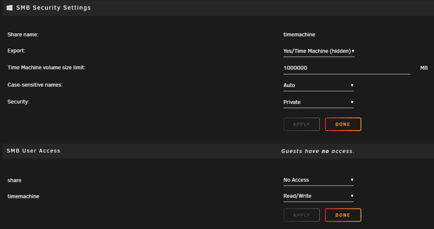This screenshot has height=229, width=434.
Task: Open the Security dropdown set to Private
Action: point(319,102)
